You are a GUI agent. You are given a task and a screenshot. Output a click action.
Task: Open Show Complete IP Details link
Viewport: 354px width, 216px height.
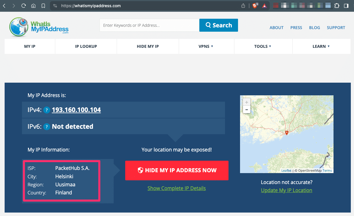(177, 188)
